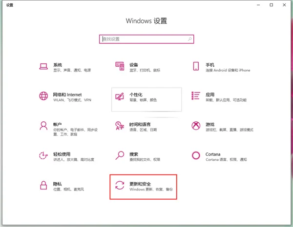Click the 查找我的文件、权限 description
Viewport: 293px width, 227px height.
tap(145, 160)
